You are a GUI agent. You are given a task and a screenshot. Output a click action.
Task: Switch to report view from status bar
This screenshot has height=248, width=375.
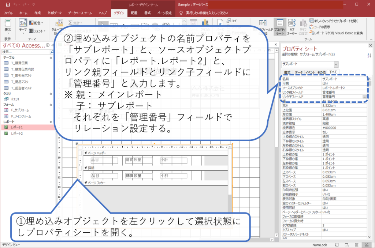point(337,245)
